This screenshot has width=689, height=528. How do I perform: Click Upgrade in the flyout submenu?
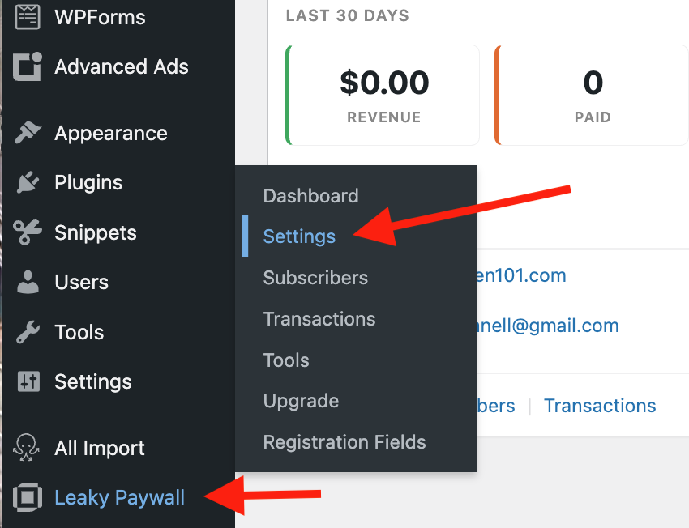301,401
